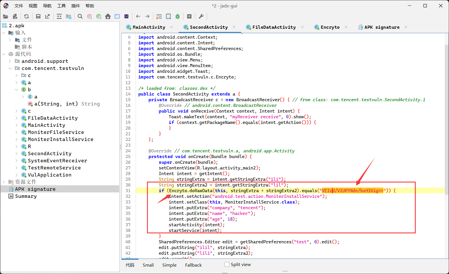
Task: Switch to Simple code view
Action: 169,265
